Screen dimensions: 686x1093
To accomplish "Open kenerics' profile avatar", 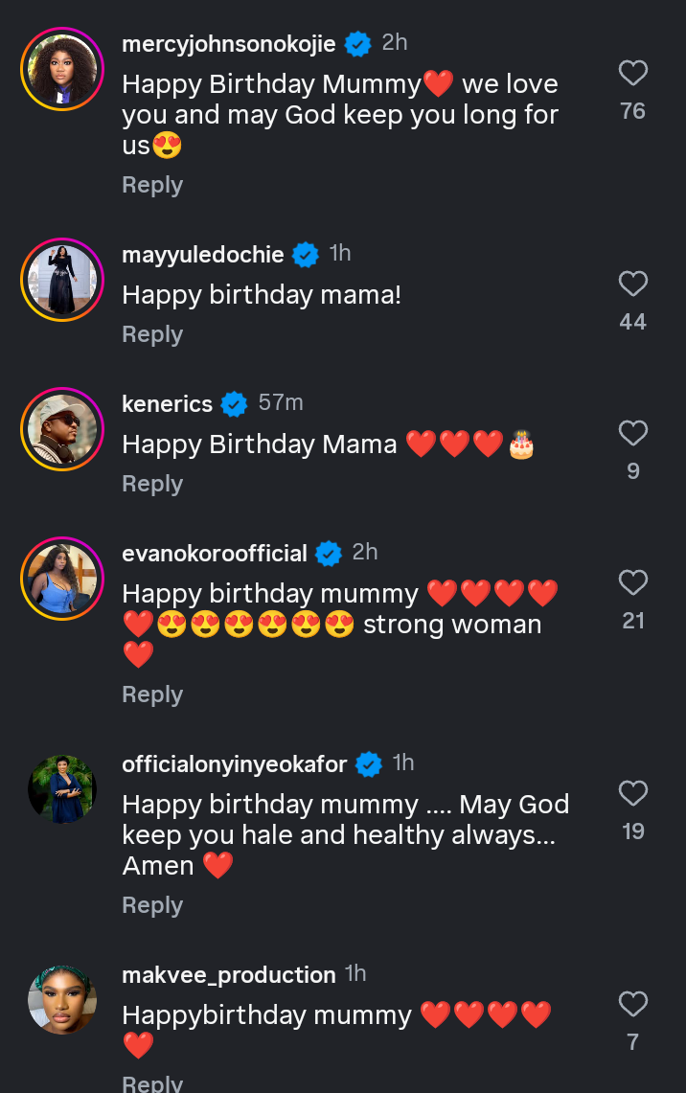I will click(62, 429).
